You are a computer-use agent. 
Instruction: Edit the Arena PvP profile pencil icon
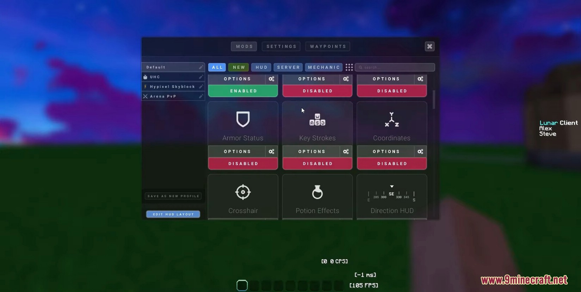[200, 96]
